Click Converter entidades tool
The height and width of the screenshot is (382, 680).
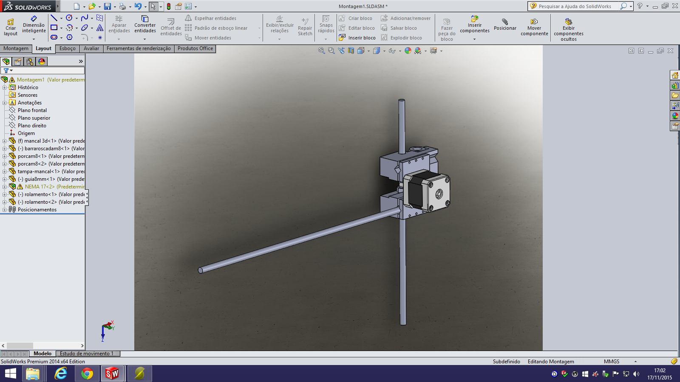[x=145, y=25]
